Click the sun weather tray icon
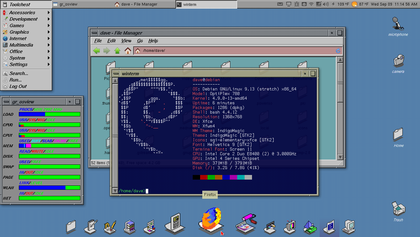The height and width of the screenshot is (237, 420). (x=355, y=4)
